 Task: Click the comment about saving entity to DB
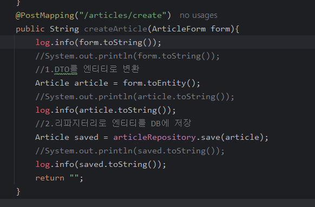[113, 124]
